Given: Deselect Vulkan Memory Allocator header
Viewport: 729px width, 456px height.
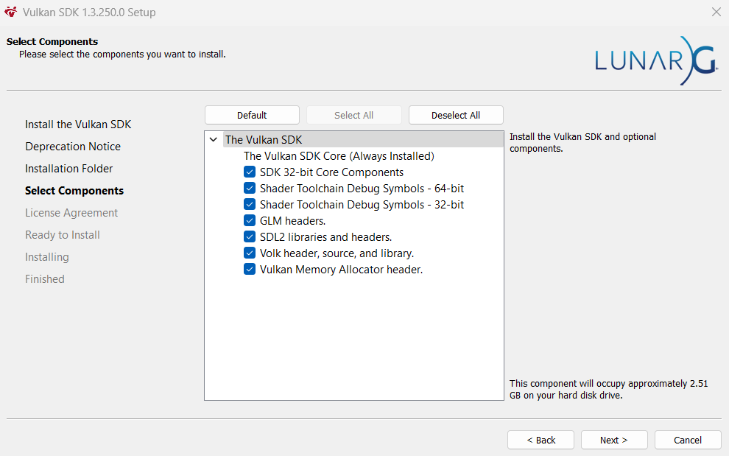Looking at the screenshot, I should [250, 270].
